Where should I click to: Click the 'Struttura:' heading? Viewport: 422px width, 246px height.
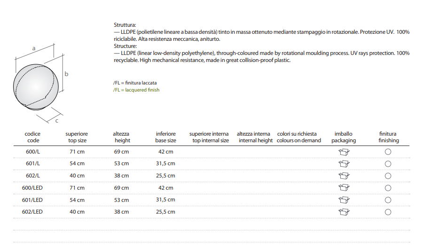coord(125,24)
